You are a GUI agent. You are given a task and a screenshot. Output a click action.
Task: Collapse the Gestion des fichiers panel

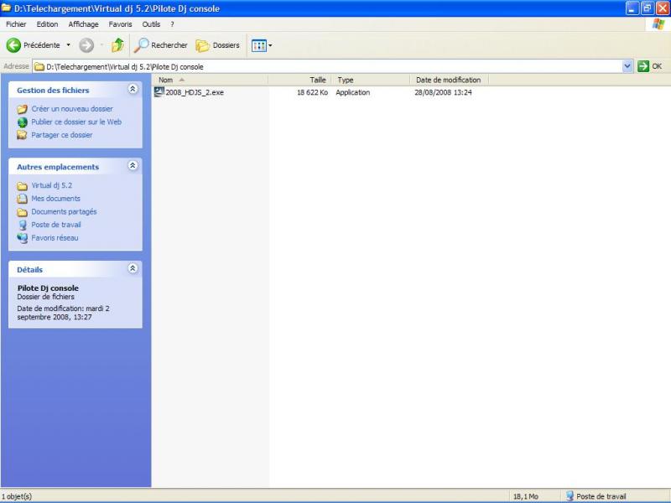(x=133, y=89)
